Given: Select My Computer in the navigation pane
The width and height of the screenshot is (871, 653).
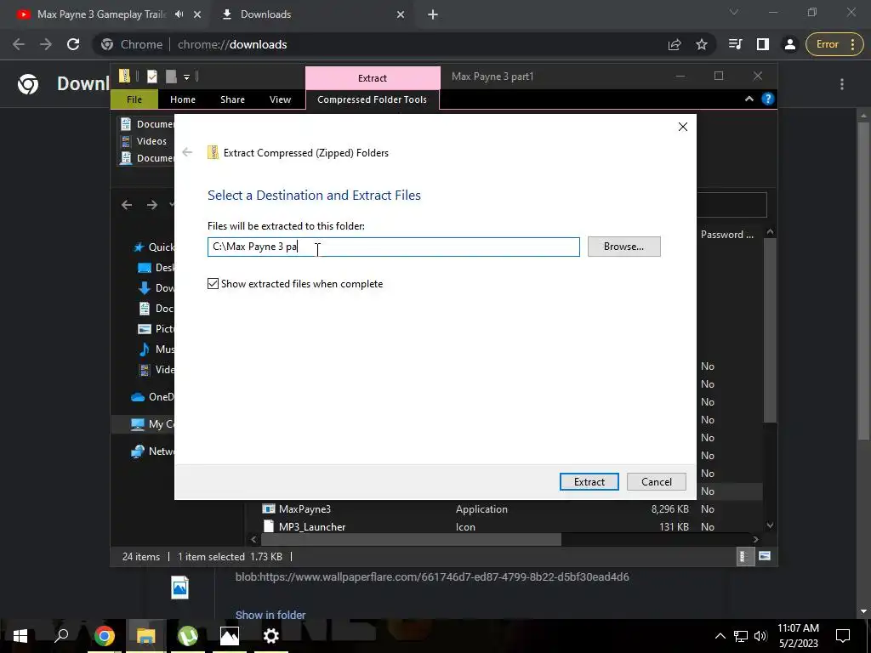Looking at the screenshot, I should tap(153, 424).
